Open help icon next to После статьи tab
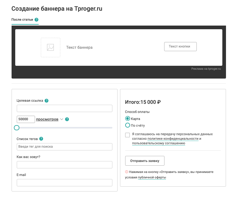This screenshot has width=240, height=197. point(37,19)
